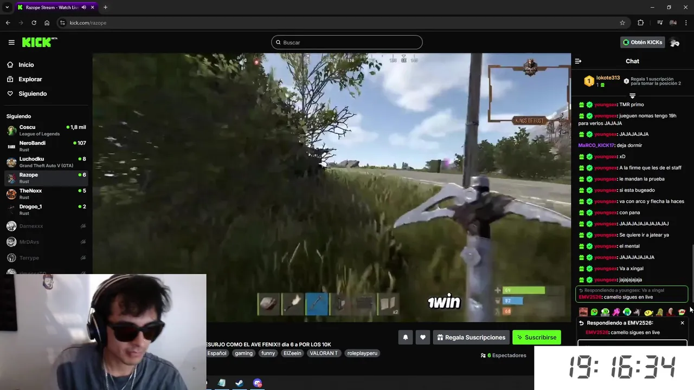Open Drogoo_1 channel
Image resolution: width=694 pixels, height=390 pixels.
[x=46, y=210]
